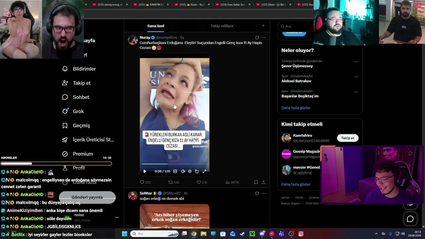Screen dimensions: 425x239
Task: Open the floating messages bubble button
Action: (410, 219)
